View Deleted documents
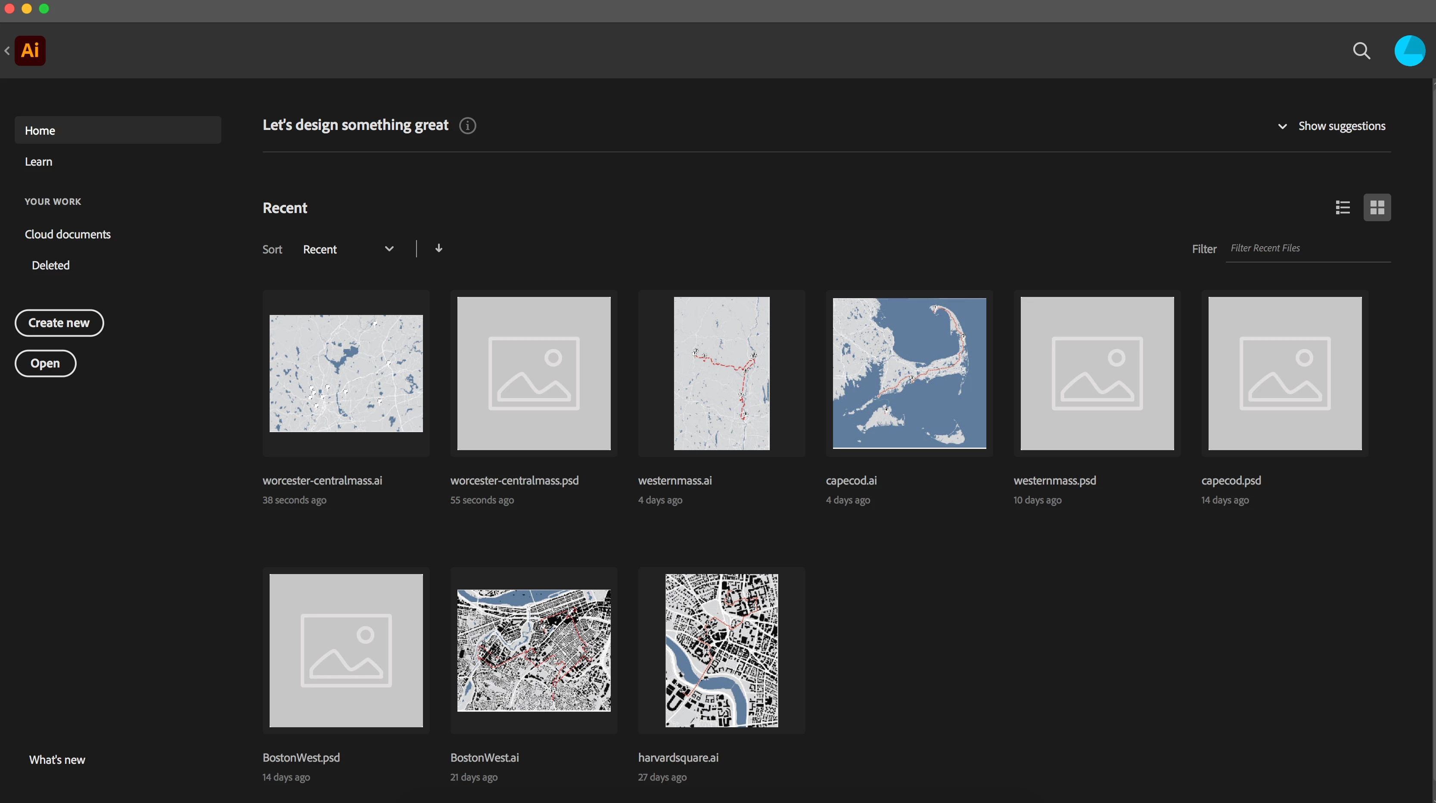This screenshot has height=803, width=1436. coord(51,265)
